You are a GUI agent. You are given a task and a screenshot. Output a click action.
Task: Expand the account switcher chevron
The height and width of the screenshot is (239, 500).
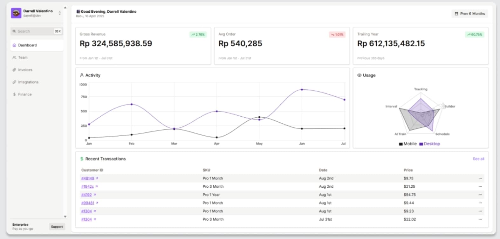pos(59,13)
